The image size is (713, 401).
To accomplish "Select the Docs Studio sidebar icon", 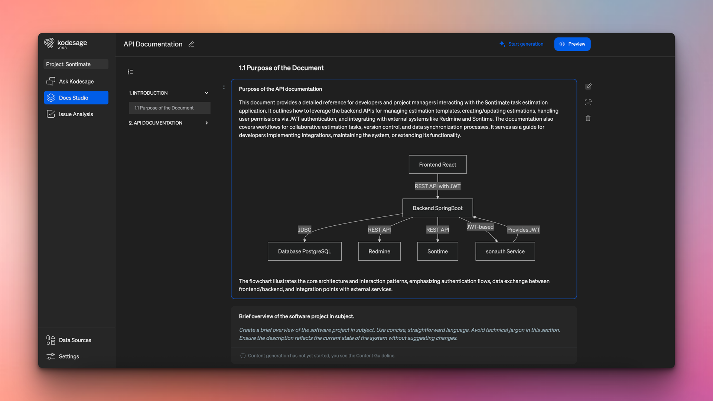I will click(x=51, y=98).
